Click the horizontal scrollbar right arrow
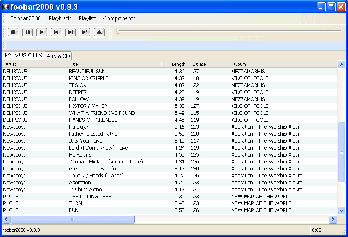Screen dimensions: 348x237 click(x=333, y=219)
